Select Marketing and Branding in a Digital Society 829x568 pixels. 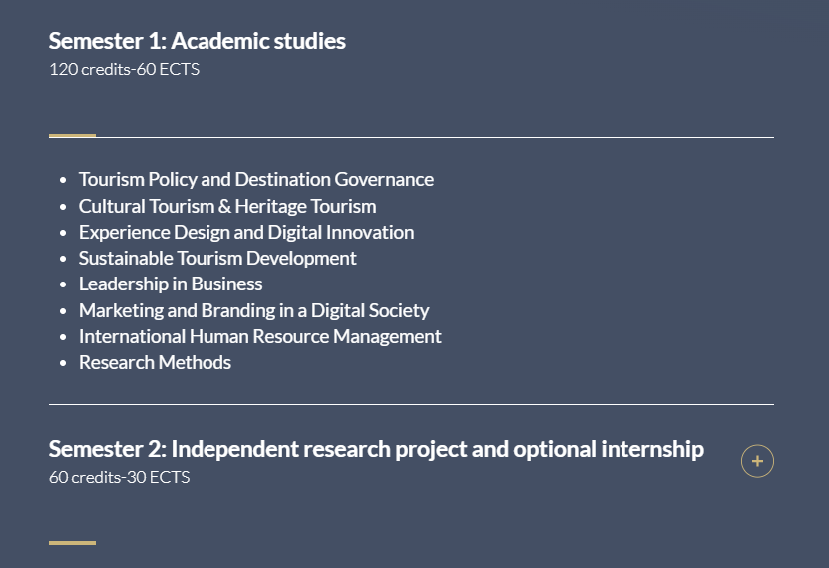253,310
